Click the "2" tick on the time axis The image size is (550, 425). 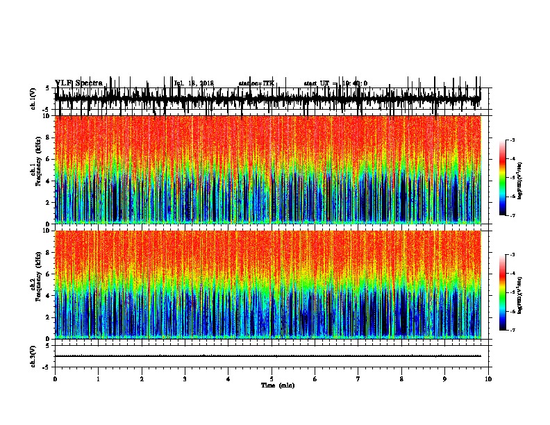click(x=142, y=379)
